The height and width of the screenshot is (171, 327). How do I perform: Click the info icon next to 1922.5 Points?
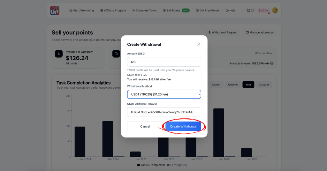(272, 63)
